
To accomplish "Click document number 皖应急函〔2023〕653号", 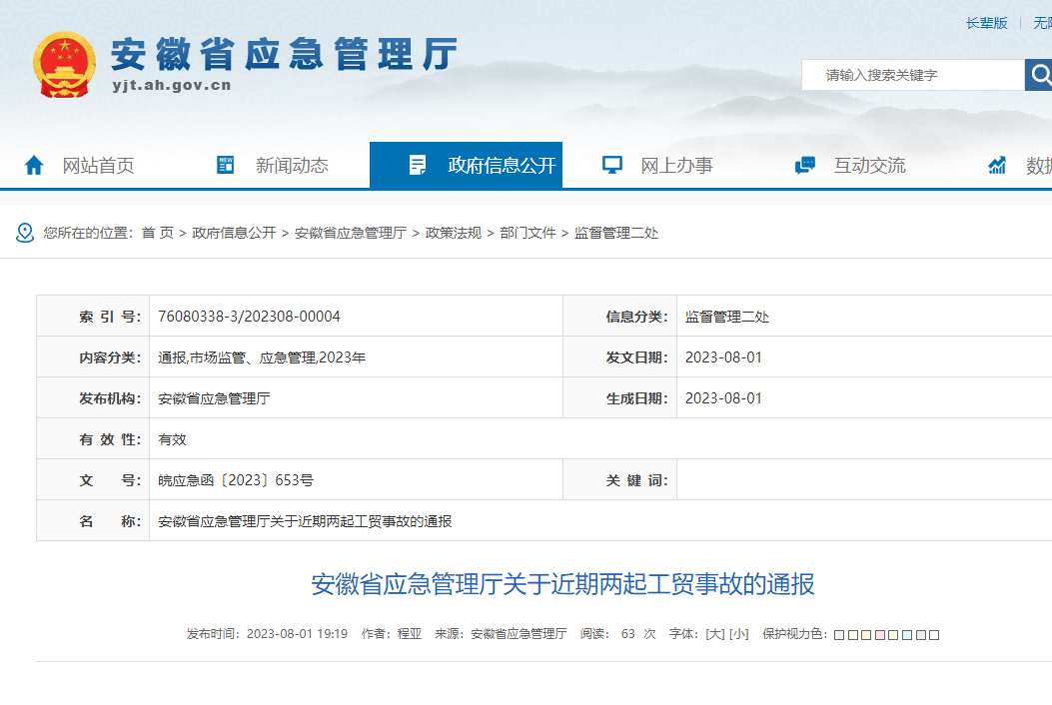I will pos(236,480).
